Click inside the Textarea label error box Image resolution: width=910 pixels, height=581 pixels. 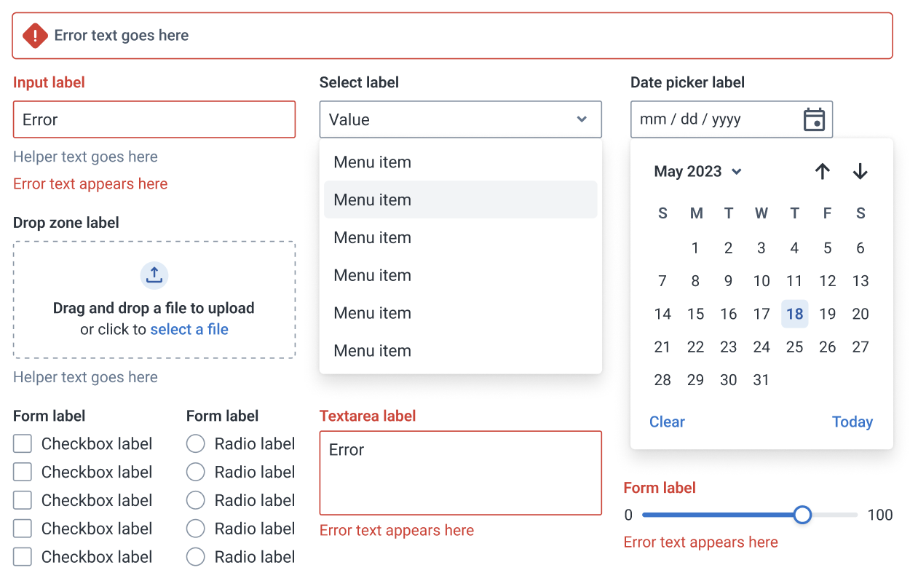[460, 473]
